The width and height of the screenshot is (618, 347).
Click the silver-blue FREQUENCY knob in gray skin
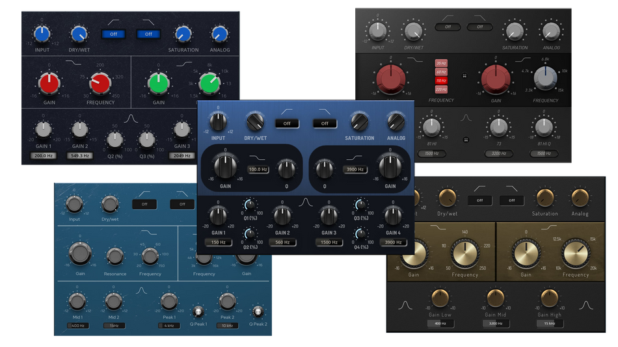(x=545, y=77)
